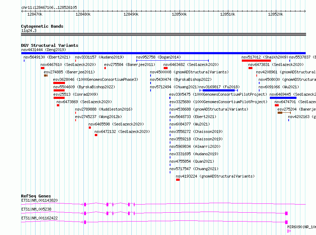Image resolution: width=316 pixels, height=235 pixels.
Task: Open nsv3331157 (Audano2019) variant
Action: [99, 57]
